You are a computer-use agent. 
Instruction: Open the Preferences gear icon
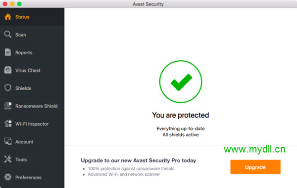[8, 177]
